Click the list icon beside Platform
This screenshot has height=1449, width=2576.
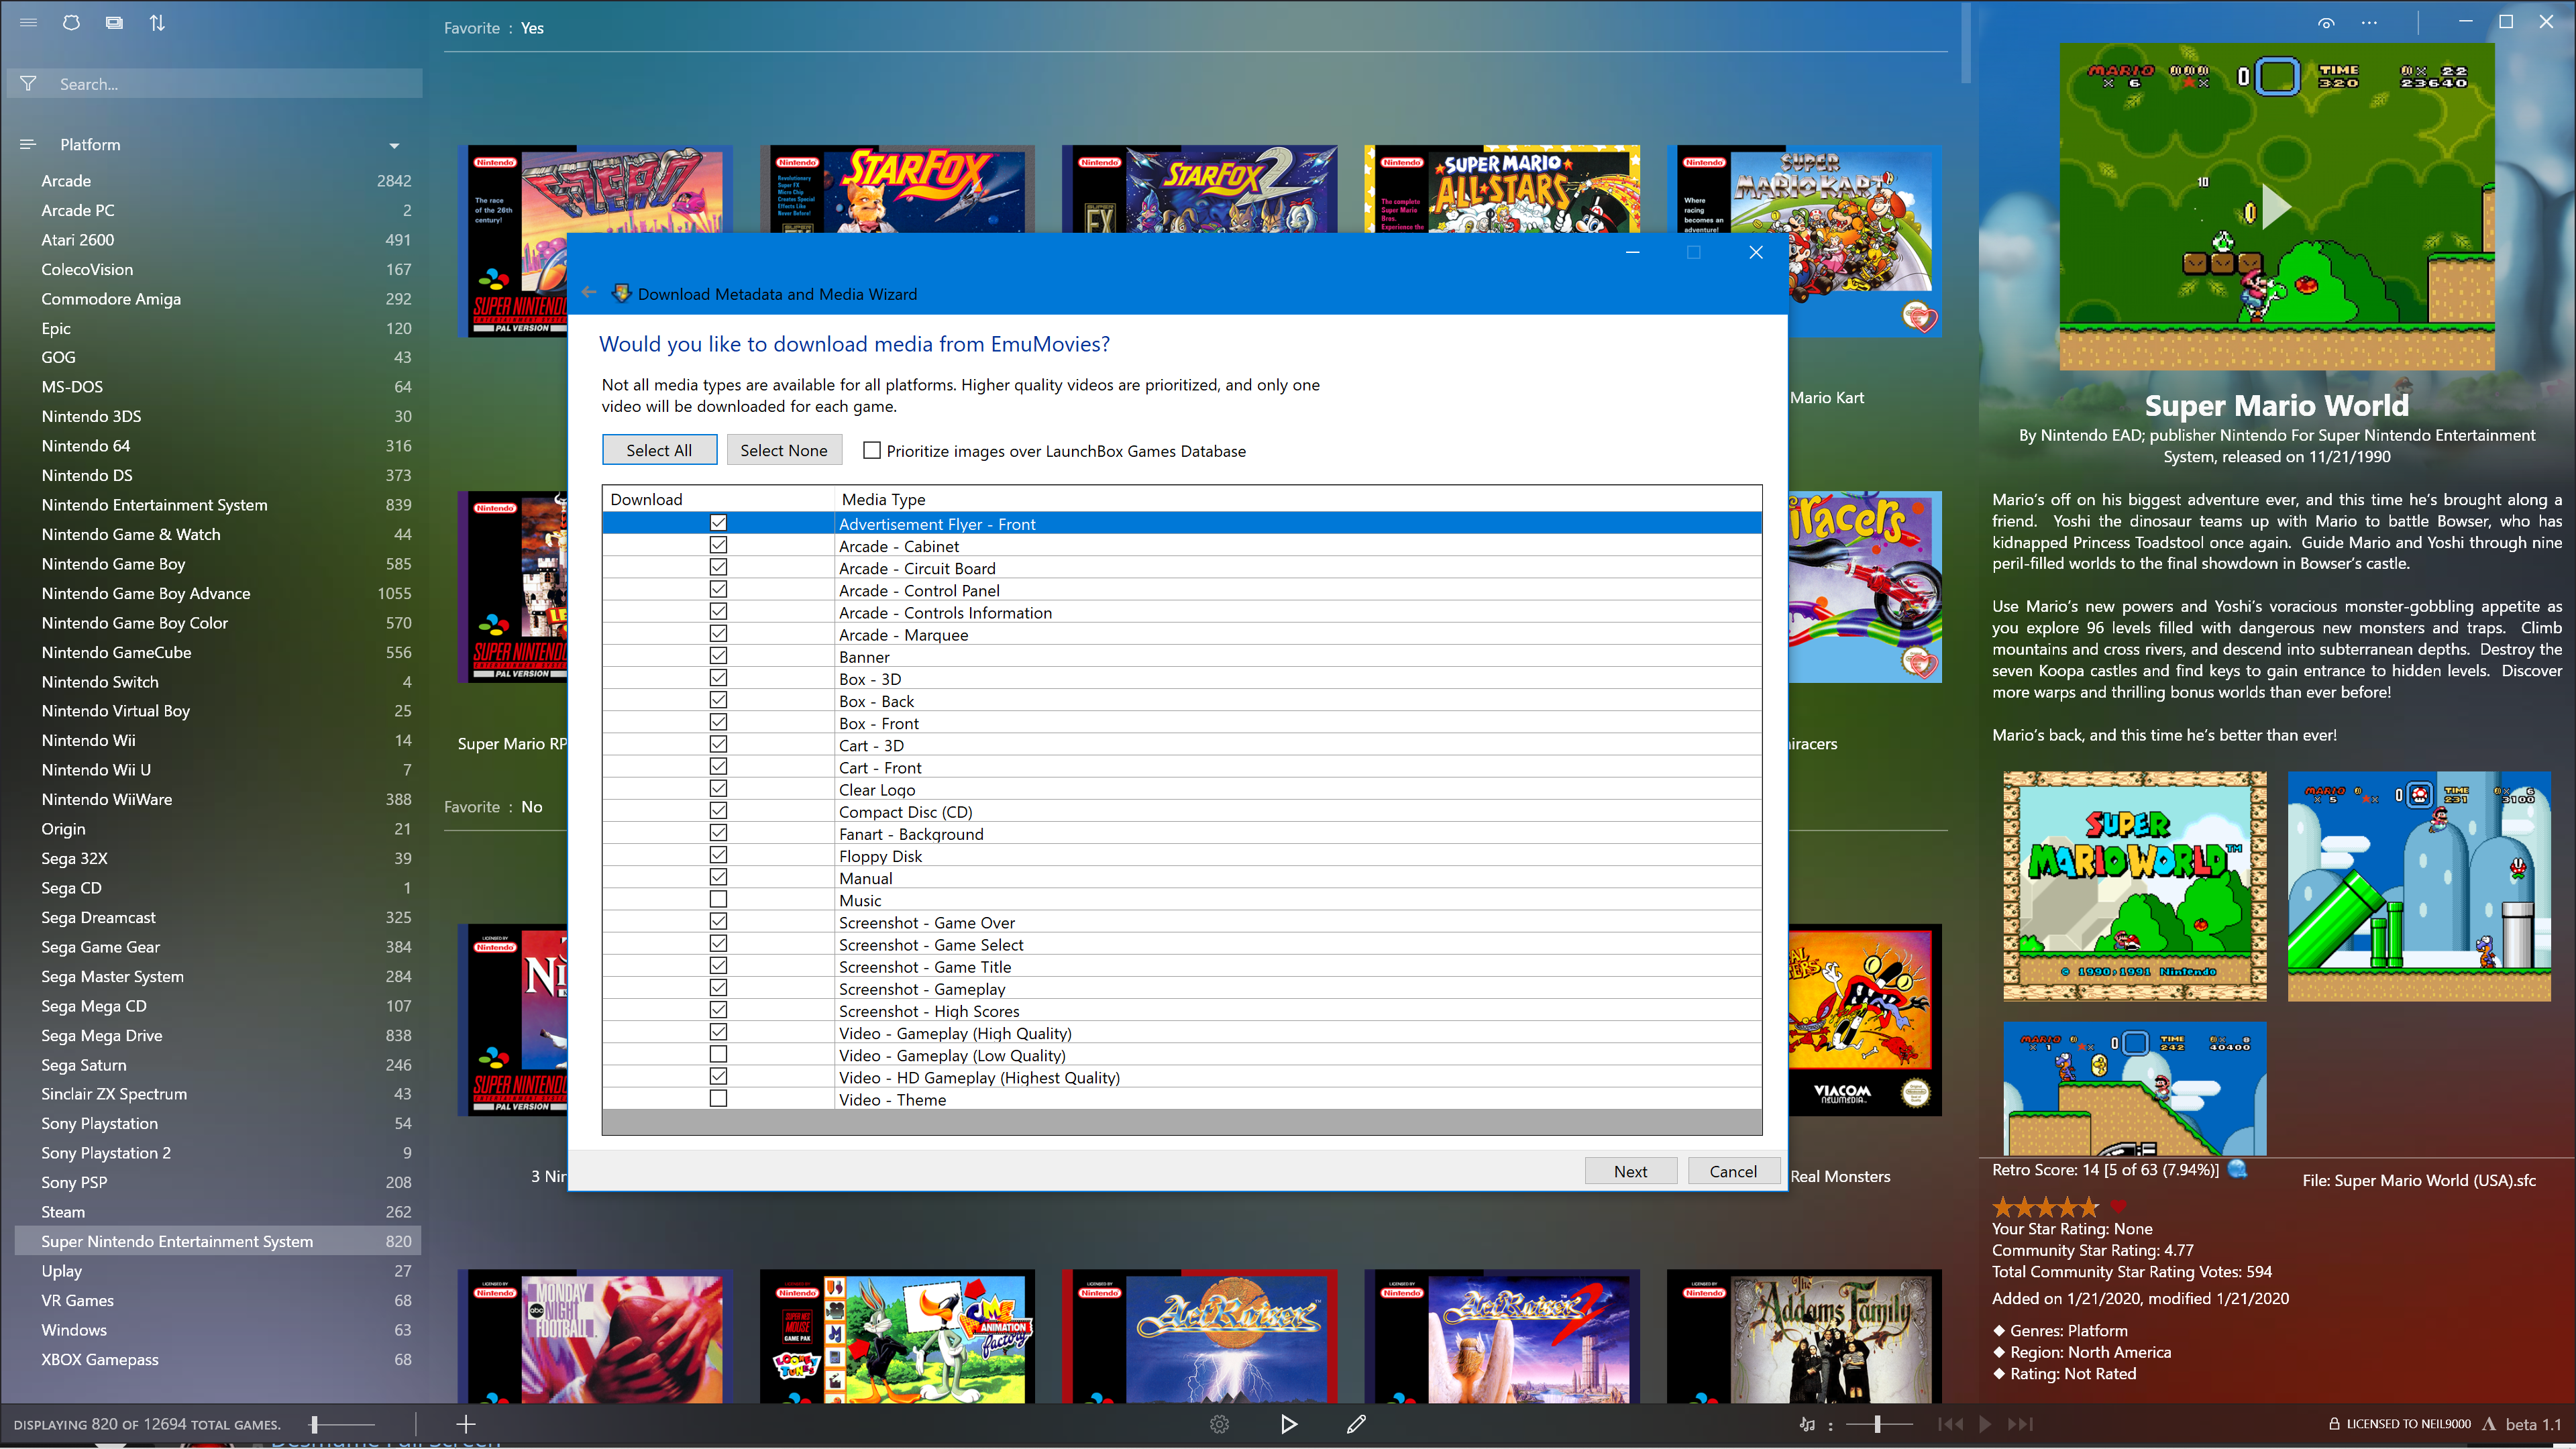[28, 145]
